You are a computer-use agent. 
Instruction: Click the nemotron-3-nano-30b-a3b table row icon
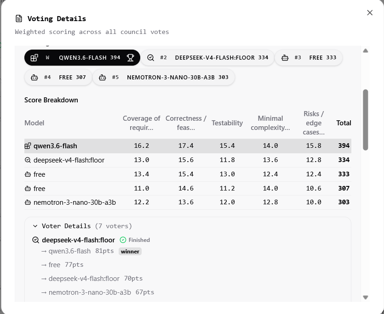coord(28,202)
